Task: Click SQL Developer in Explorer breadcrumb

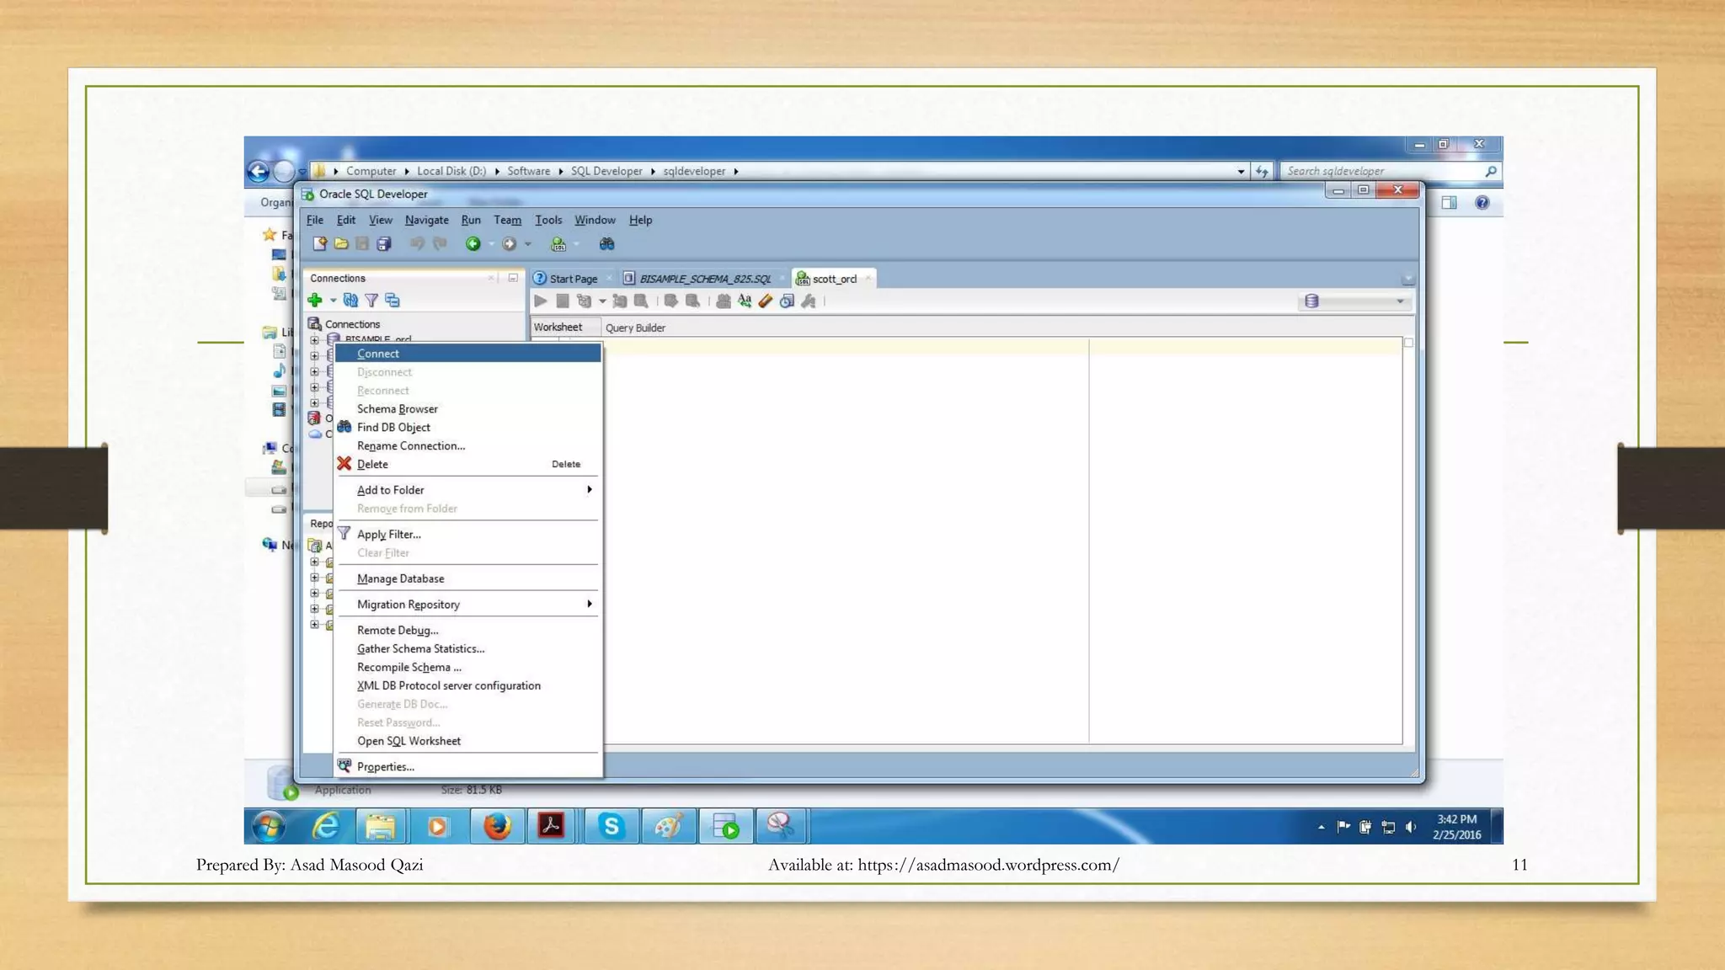Action: click(606, 172)
